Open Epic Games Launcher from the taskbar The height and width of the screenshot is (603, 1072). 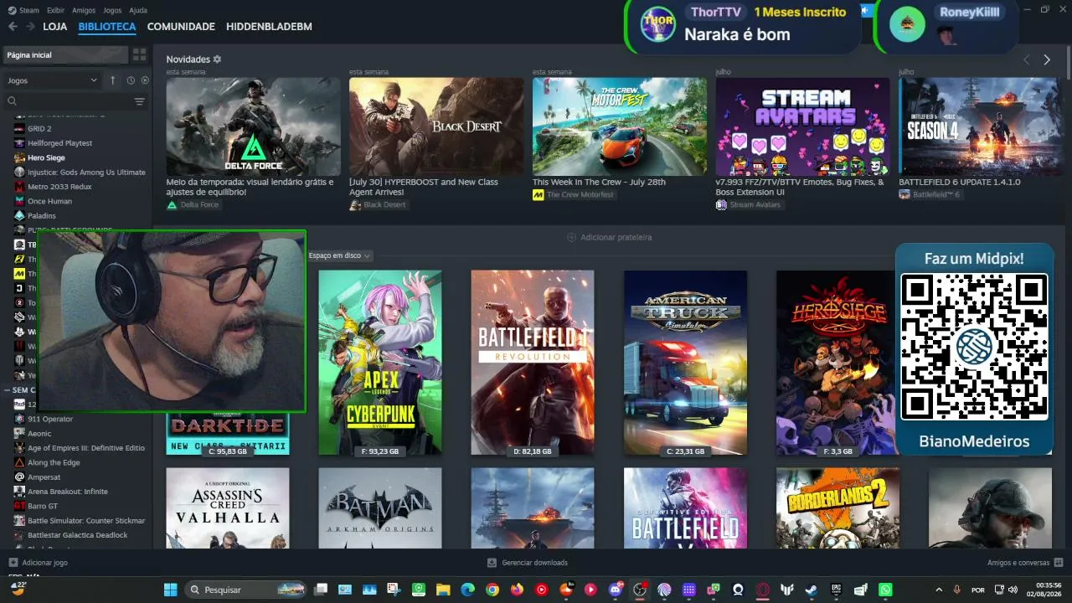[x=836, y=590]
